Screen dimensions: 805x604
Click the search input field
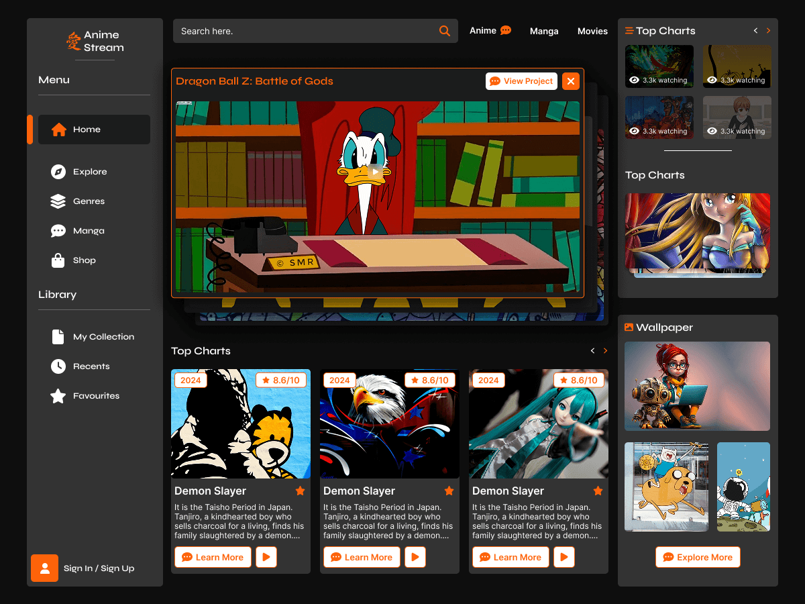point(302,30)
